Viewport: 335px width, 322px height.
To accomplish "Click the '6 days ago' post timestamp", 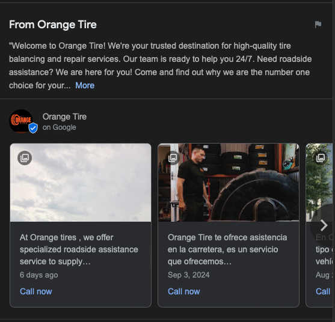I will (x=39, y=275).
